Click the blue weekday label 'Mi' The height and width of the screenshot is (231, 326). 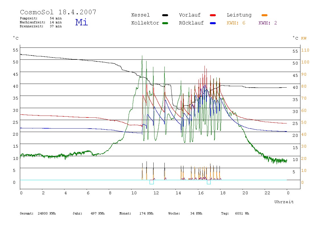click(x=81, y=22)
